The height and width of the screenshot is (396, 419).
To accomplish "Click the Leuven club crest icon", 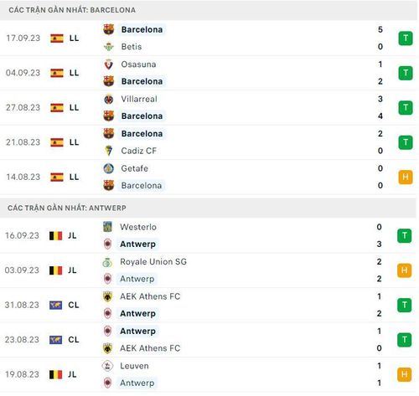I will pos(107,366).
